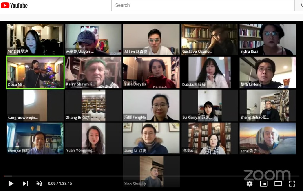Skip to the next video
The height and width of the screenshot is (191, 303).
coord(25,184)
